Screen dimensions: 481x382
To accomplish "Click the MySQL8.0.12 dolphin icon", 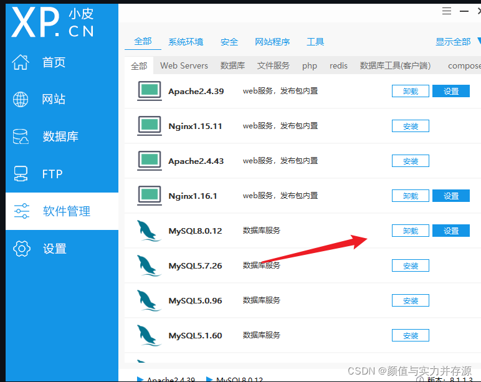I will (148, 231).
